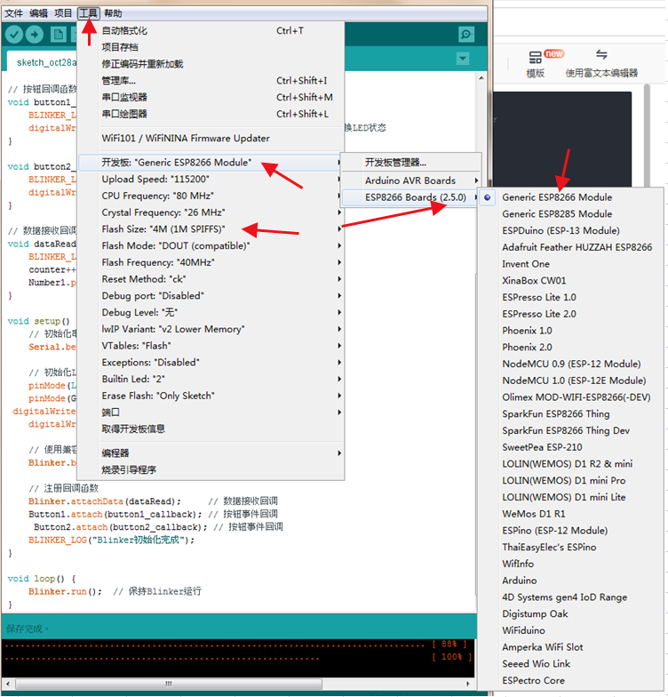Image resolution: width=668 pixels, height=697 pixels.
Task: Click the New sketch toolbar icon
Action: pyautogui.click(x=59, y=34)
